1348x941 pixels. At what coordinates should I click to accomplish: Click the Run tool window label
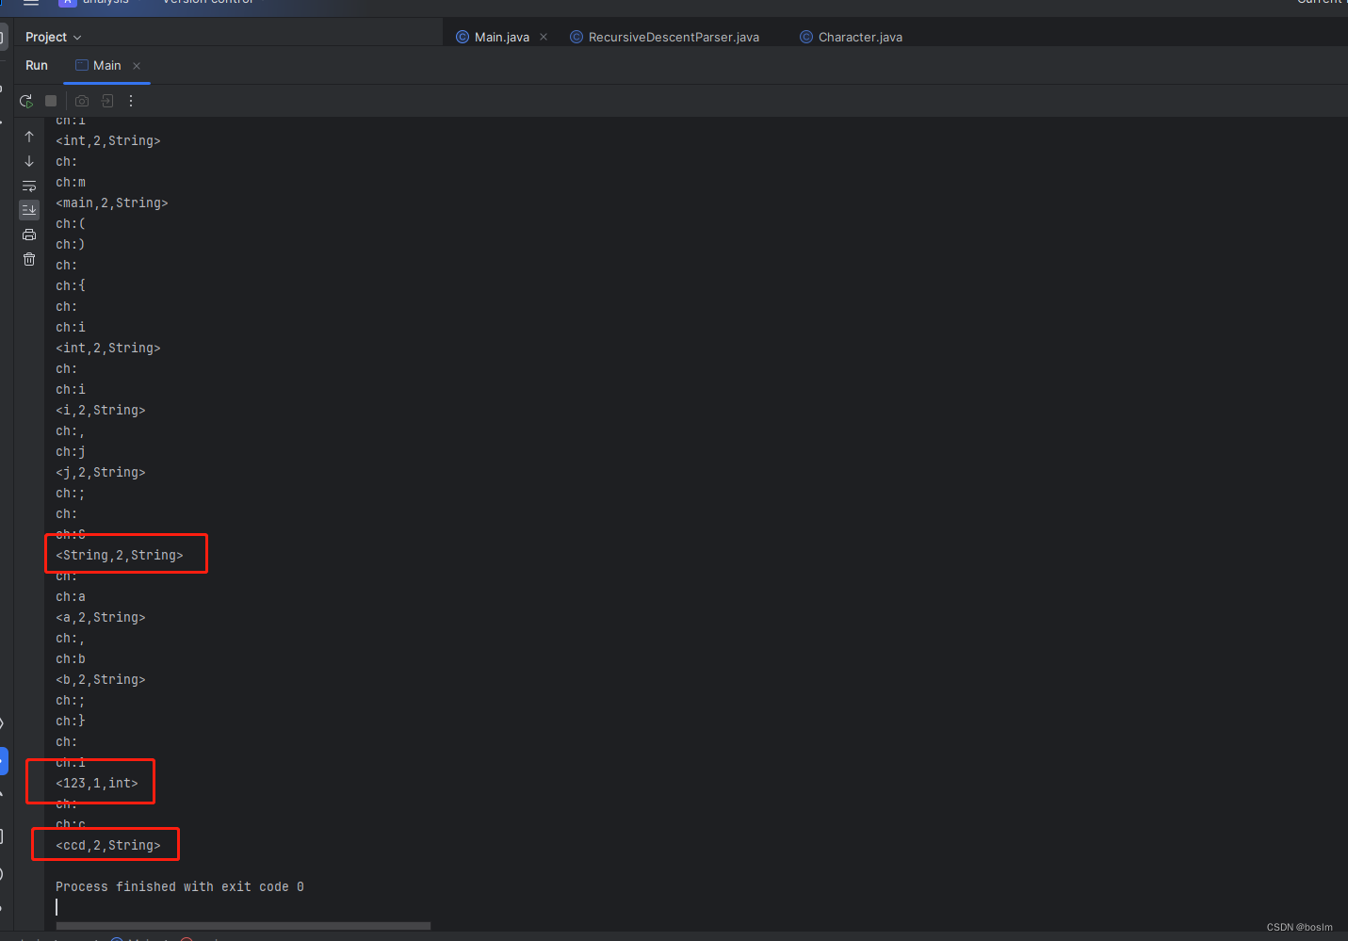[x=37, y=65]
